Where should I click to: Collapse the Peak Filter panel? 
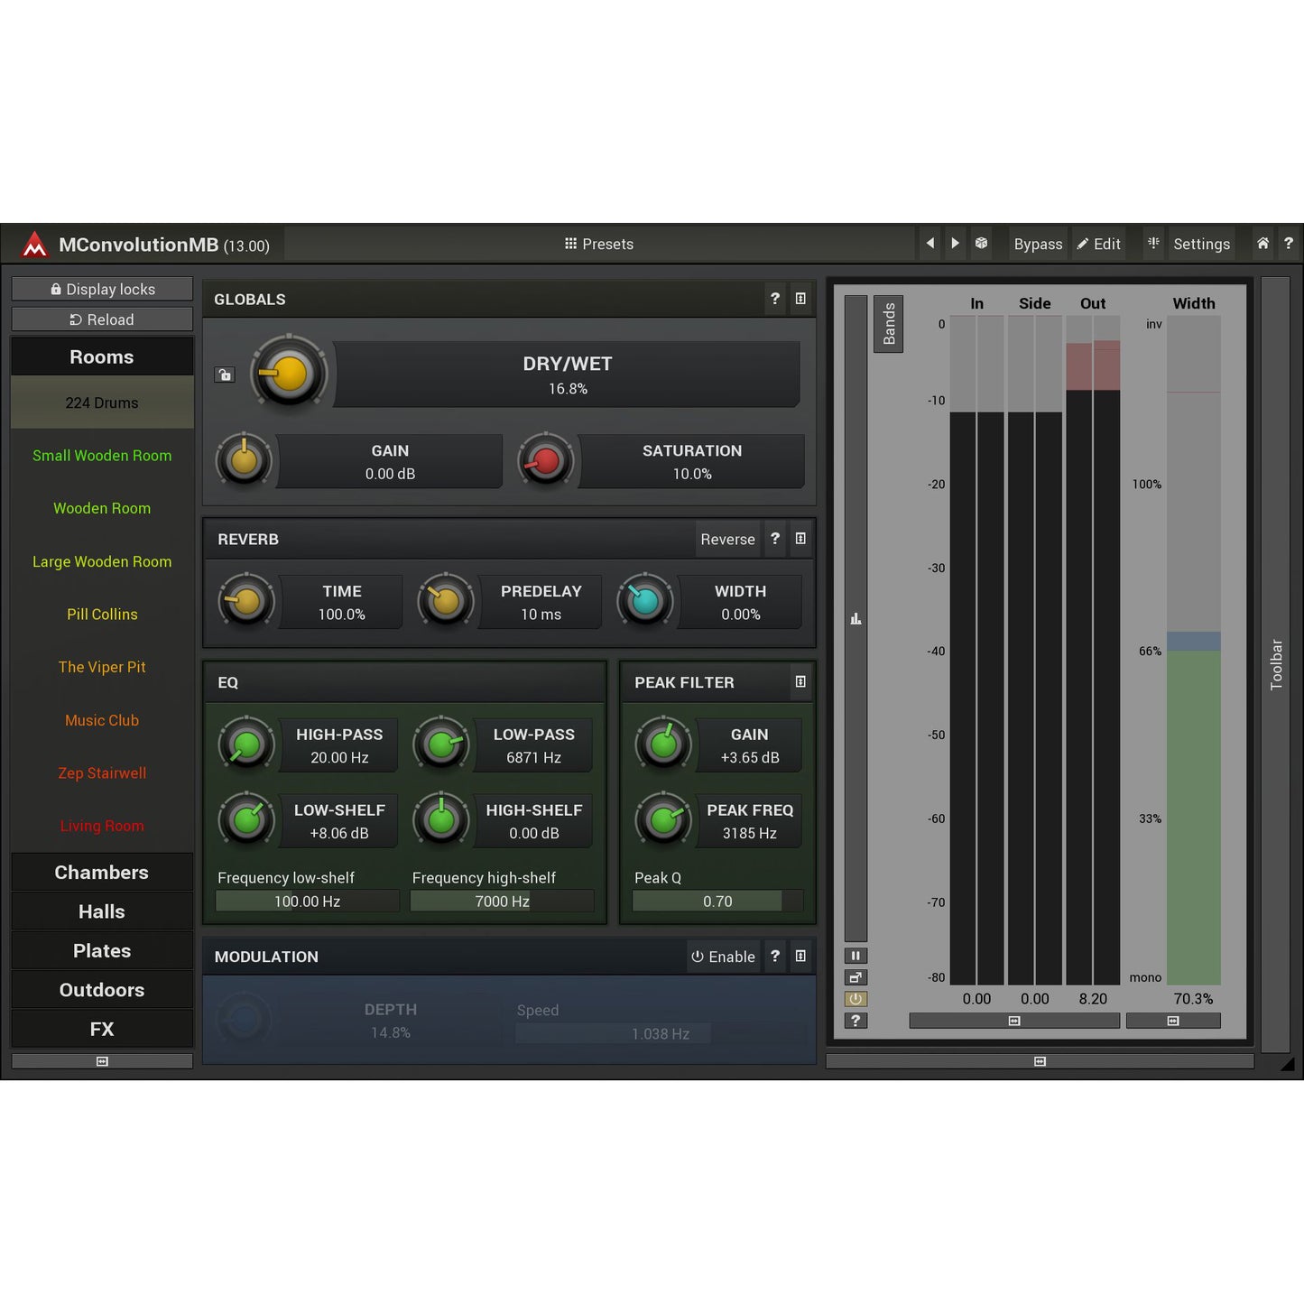(x=800, y=682)
